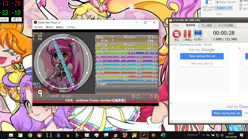
Task: Click the EACH statistics row in the game
Action: 127,76
